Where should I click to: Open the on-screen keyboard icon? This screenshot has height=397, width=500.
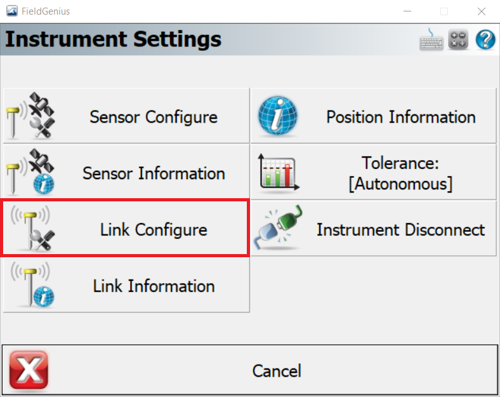431,39
